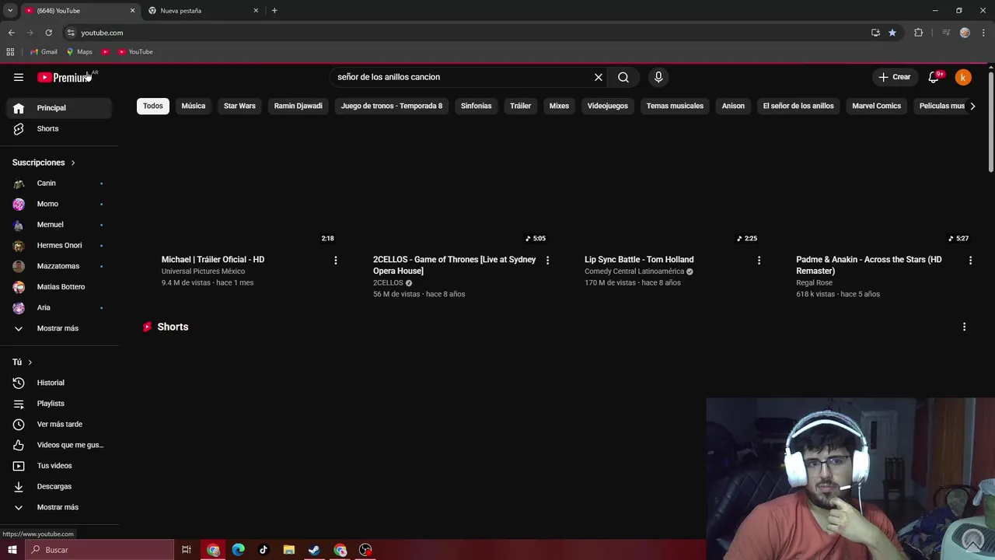Select the Todos filter chip
995x560 pixels.
click(x=153, y=106)
